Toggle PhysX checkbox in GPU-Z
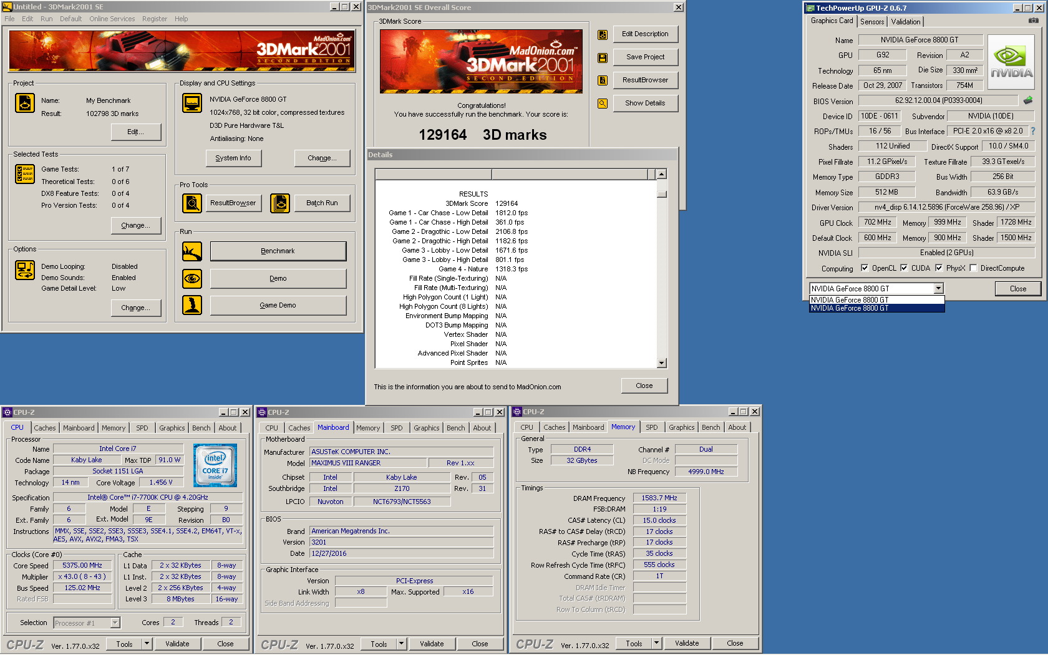The height and width of the screenshot is (655, 1048). pyautogui.click(x=939, y=268)
